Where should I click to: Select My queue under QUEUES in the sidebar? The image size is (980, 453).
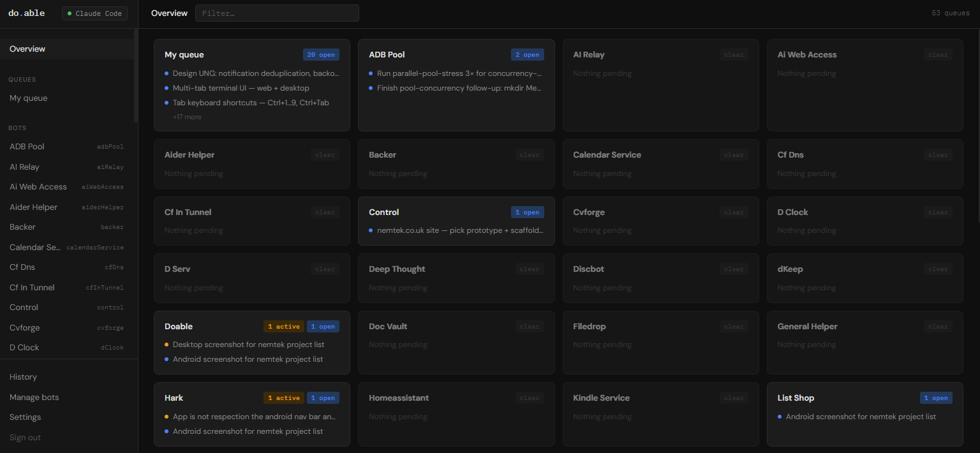[28, 98]
